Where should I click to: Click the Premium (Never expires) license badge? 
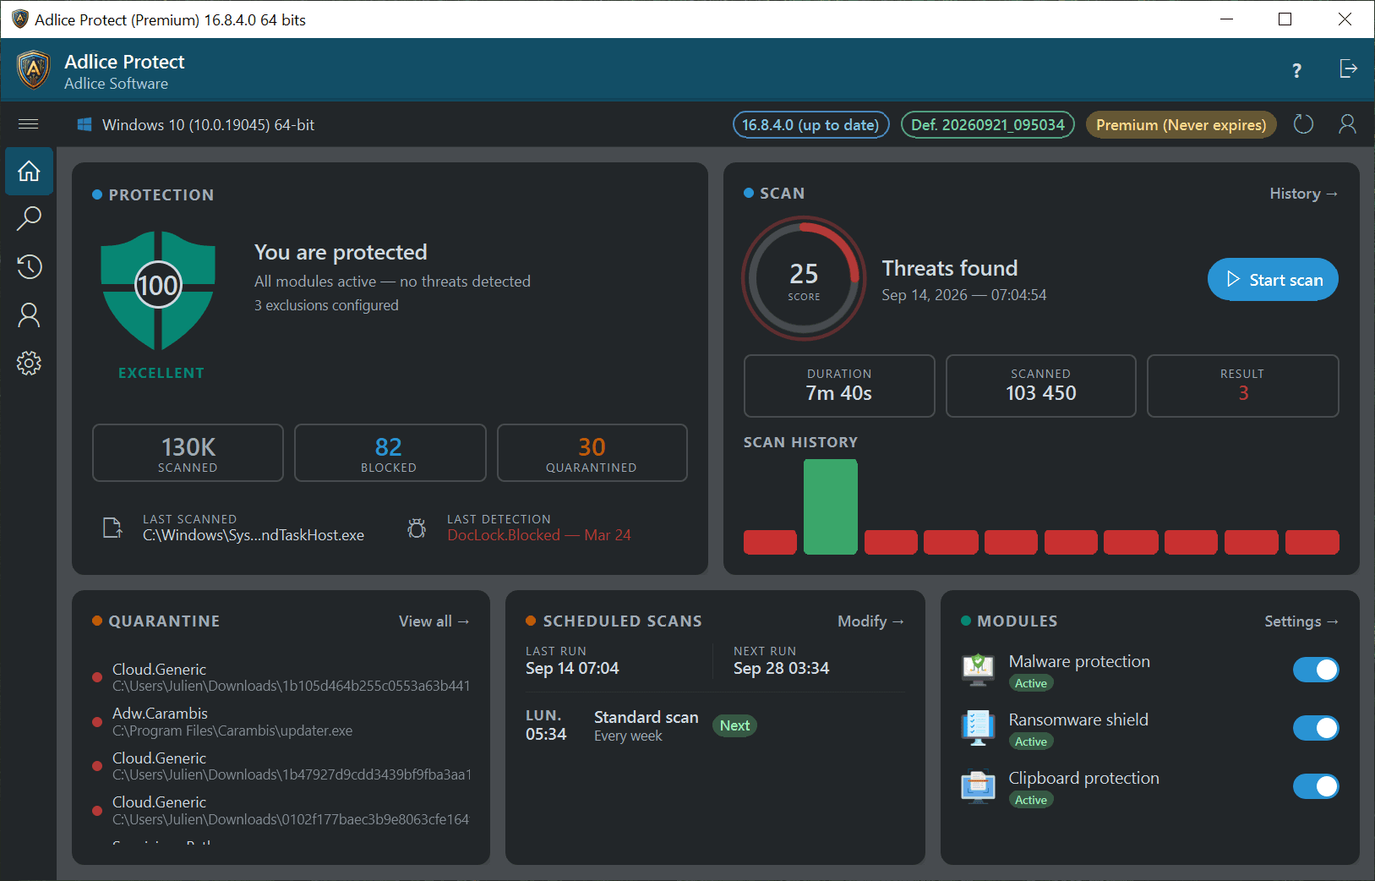[x=1181, y=125]
